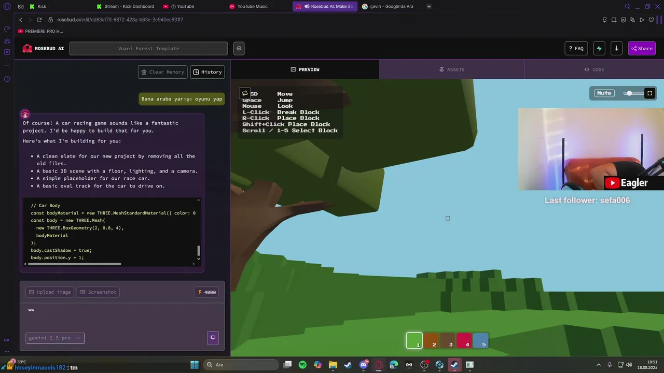The height and width of the screenshot is (373, 664).
Task: Click the green lightning bolt button
Action: tap(599, 49)
